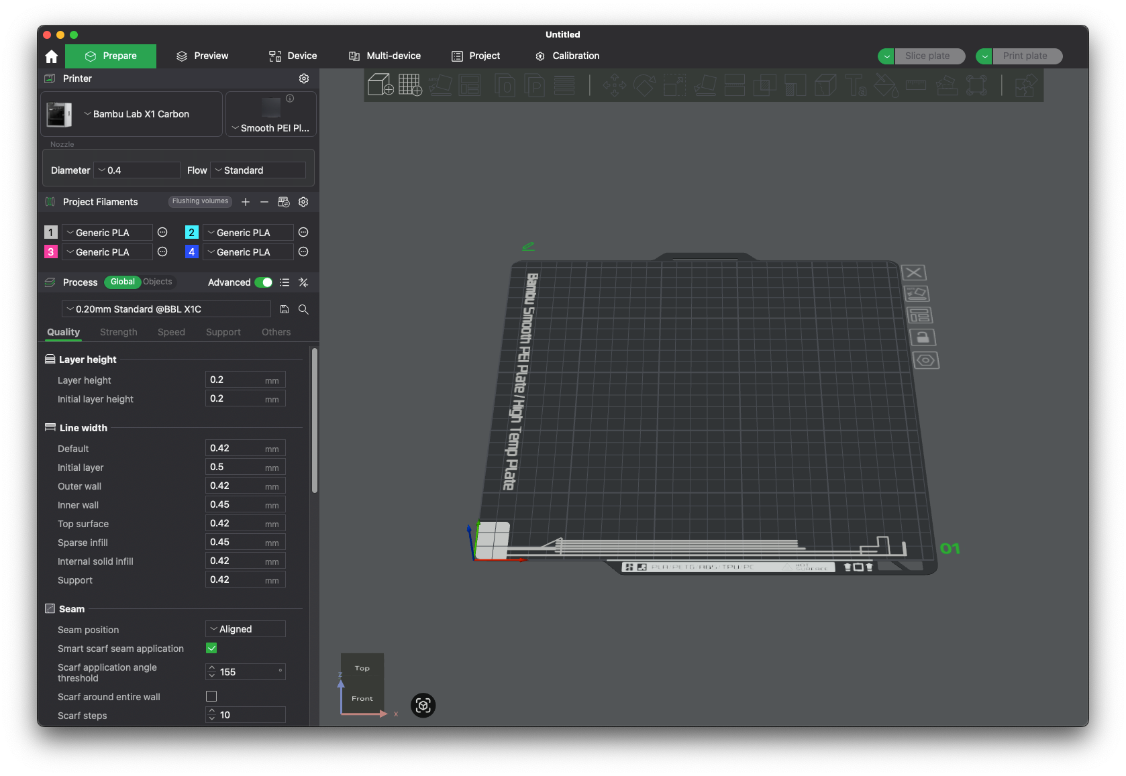Click the Objects process button
This screenshot has width=1126, height=776.
pyautogui.click(x=158, y=282)
